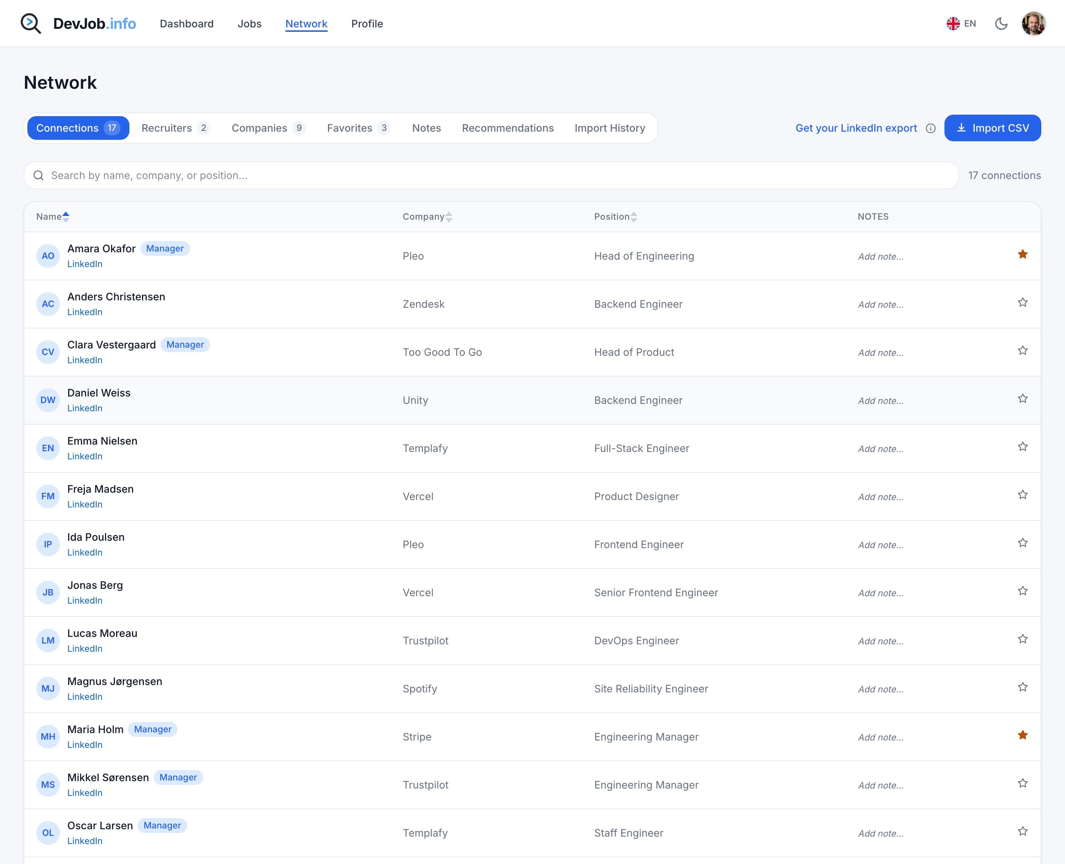1065x864 pixels.
Task: Click the AO avatar for Amara Okafor
Action: 48,256
